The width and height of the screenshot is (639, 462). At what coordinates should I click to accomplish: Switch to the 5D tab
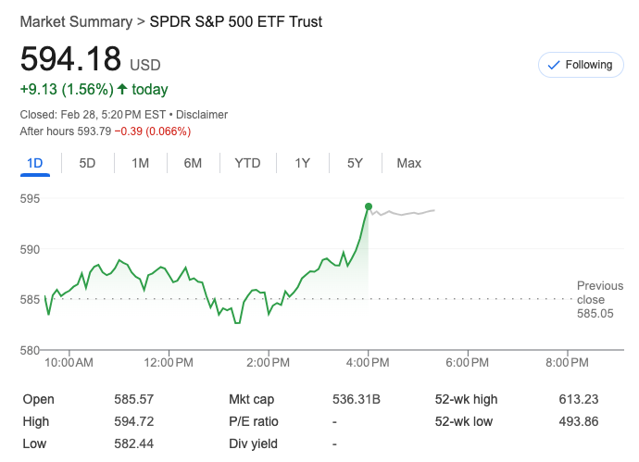tap(87, 163)
